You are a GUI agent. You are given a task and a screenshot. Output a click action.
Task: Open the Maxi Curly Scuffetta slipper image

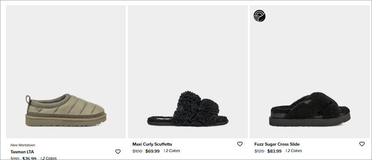(x=188, y=72)
